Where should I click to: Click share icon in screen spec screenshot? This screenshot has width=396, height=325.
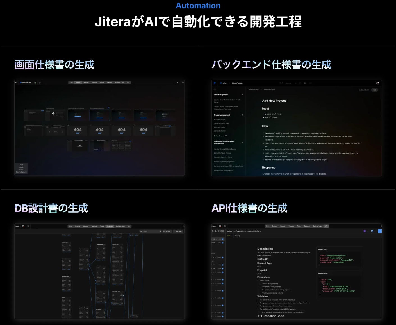coord(183,83)
